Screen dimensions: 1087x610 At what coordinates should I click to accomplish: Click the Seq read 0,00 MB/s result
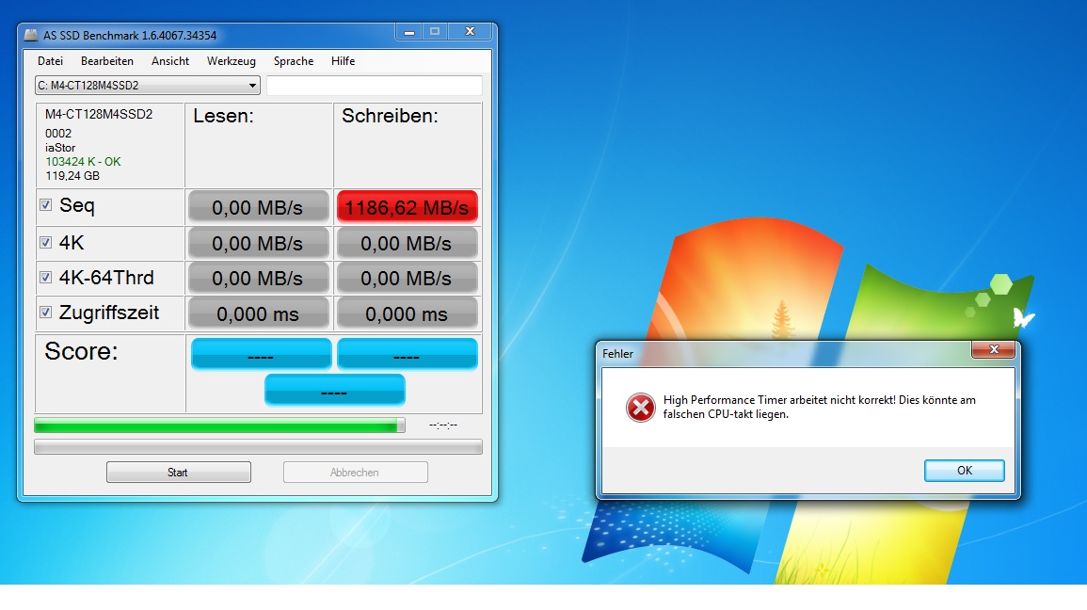(258, 207)
